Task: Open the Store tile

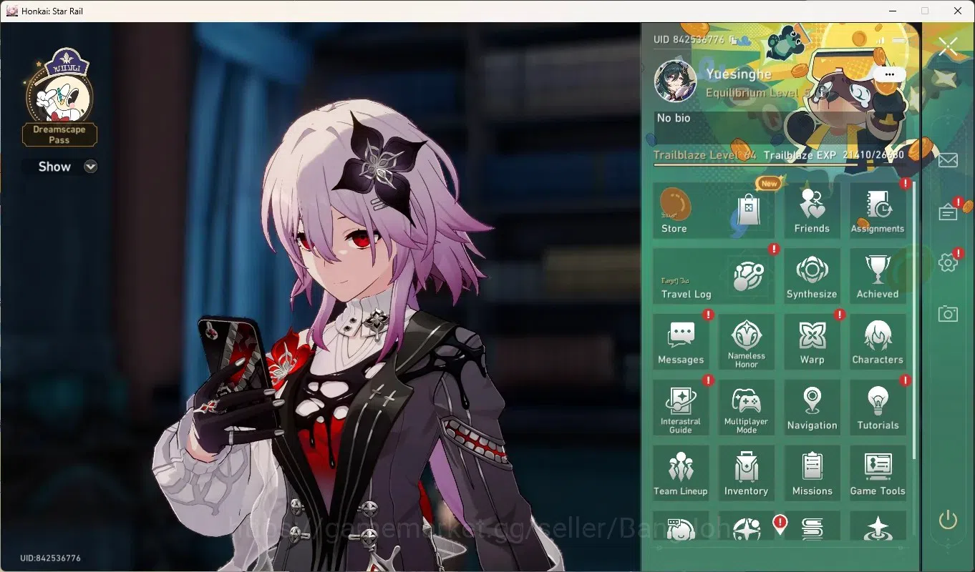Action: pyautogui.click(x=714, y=210)
